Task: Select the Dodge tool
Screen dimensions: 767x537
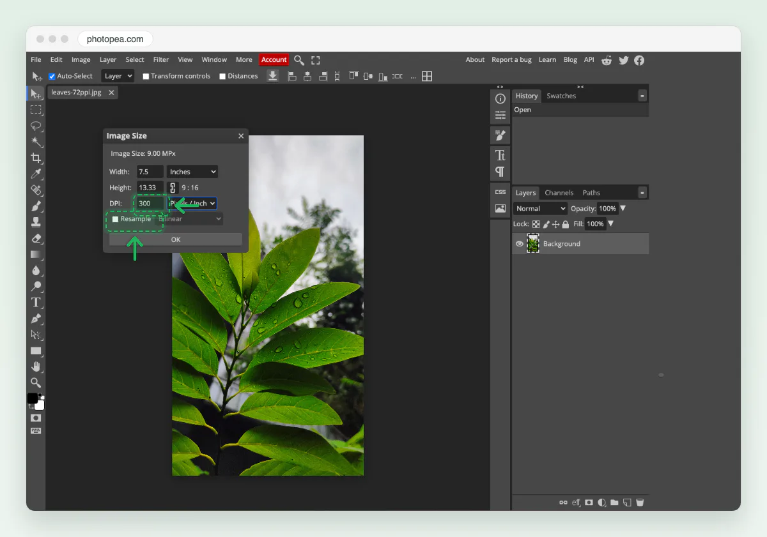Action: pos(36,286)
